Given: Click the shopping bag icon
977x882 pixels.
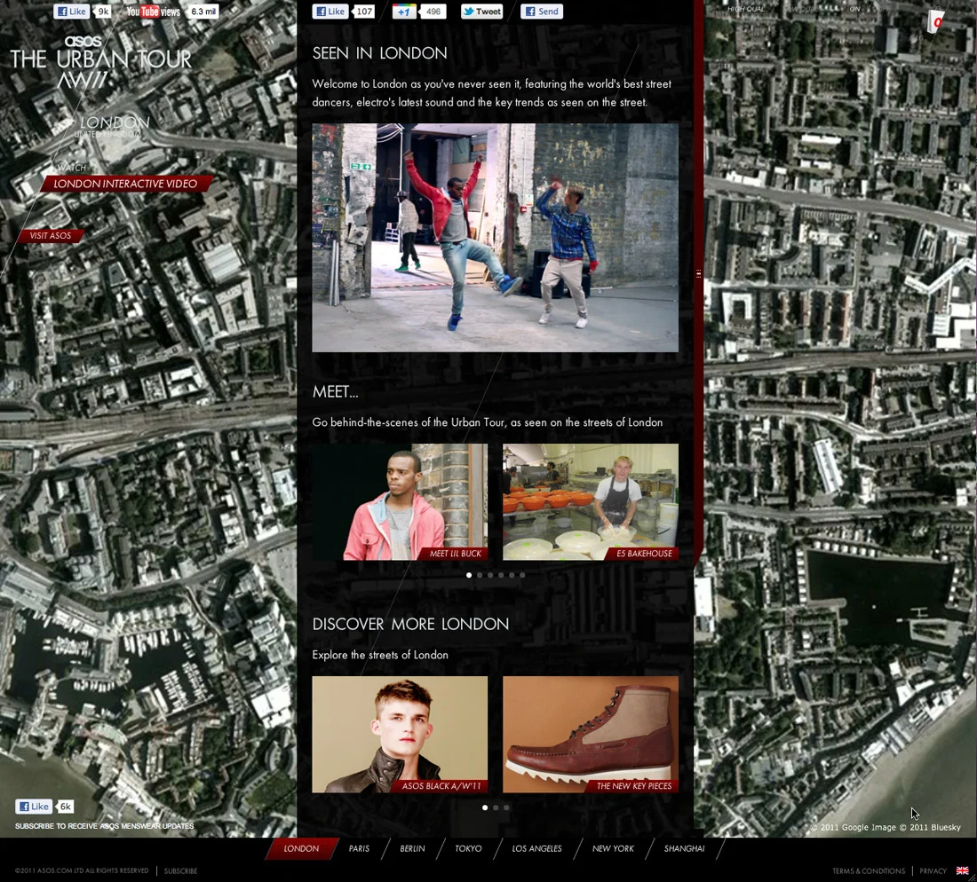Looking at the screenshot, I should coord(935,22).
